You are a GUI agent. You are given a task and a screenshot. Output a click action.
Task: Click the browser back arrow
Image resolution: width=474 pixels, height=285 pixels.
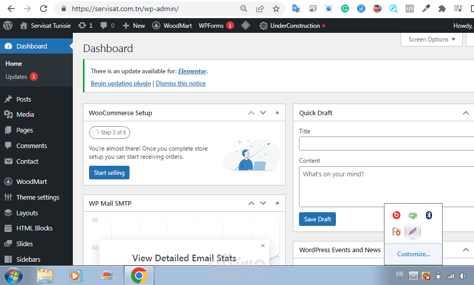pyautogui.click(x=11, y=9)
